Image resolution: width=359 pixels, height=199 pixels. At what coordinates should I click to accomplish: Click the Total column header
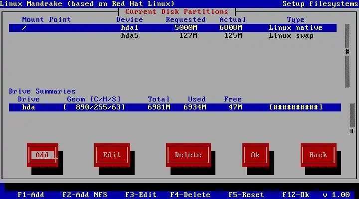[x=159, y=99]
